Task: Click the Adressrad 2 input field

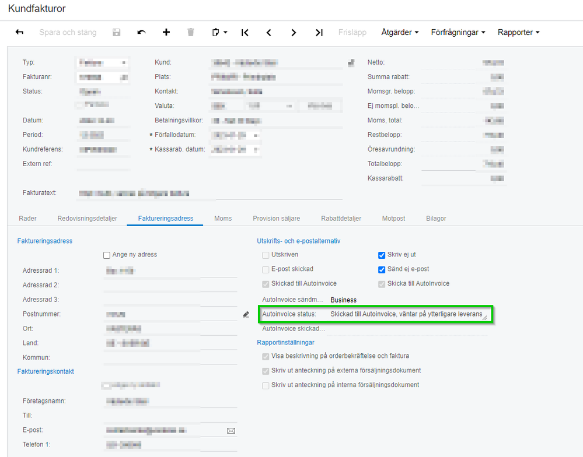Action: pos(170,286)
